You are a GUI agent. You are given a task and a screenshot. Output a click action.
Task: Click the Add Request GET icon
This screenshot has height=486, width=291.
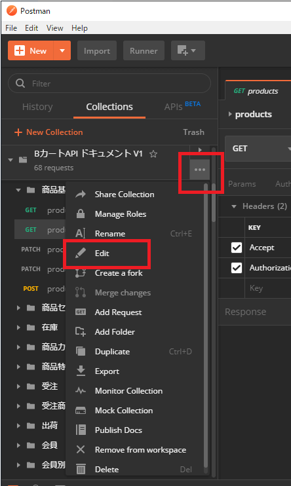[81, 312]
